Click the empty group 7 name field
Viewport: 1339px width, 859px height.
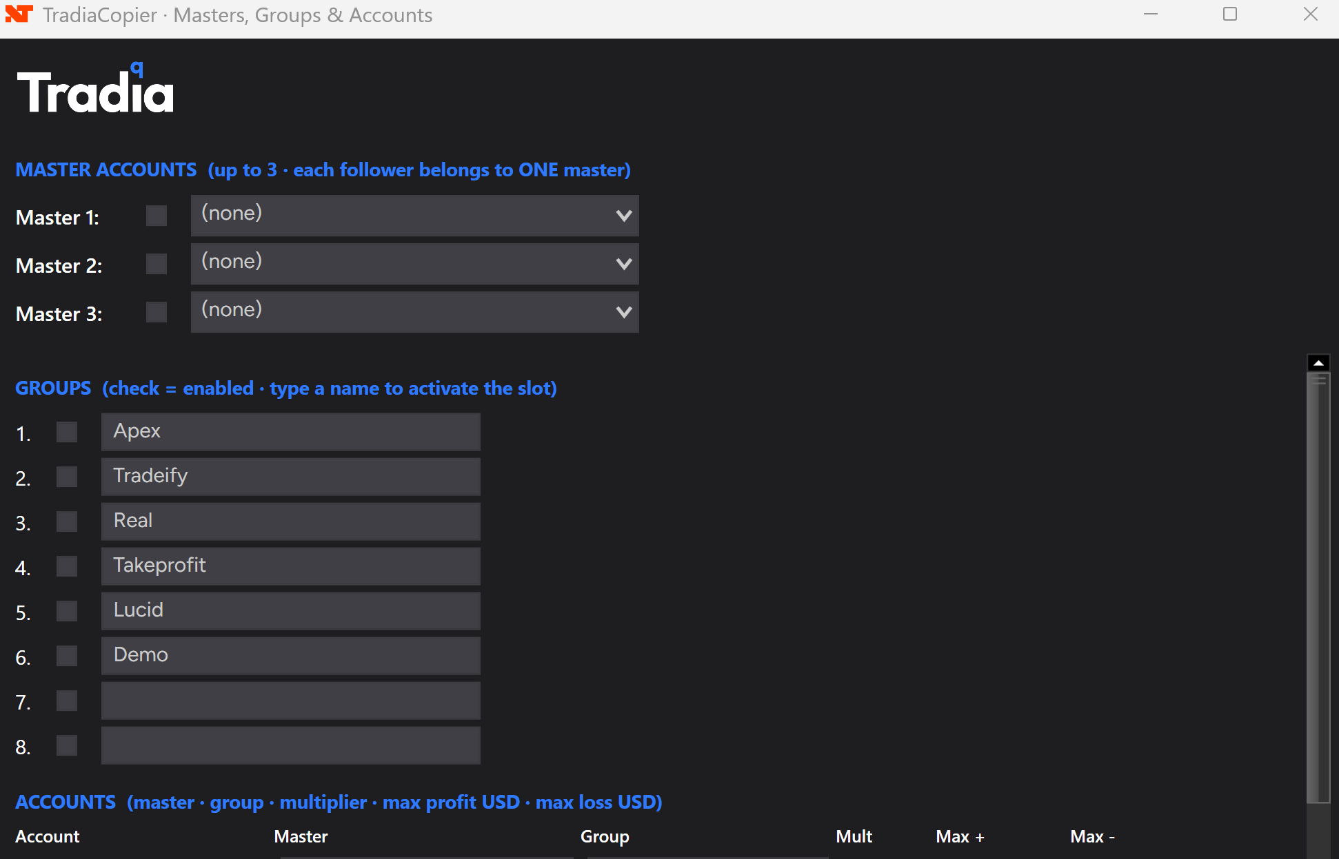pos(291,701)
